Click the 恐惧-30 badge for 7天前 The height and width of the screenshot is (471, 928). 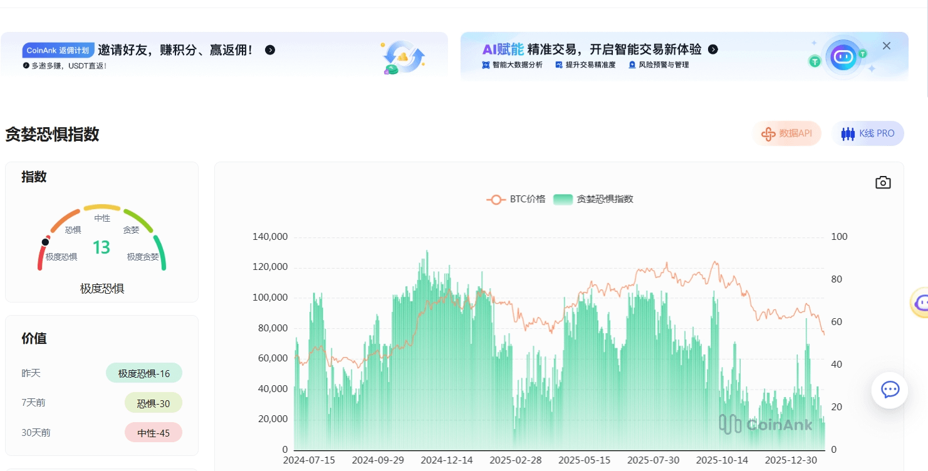click(154, 403)
